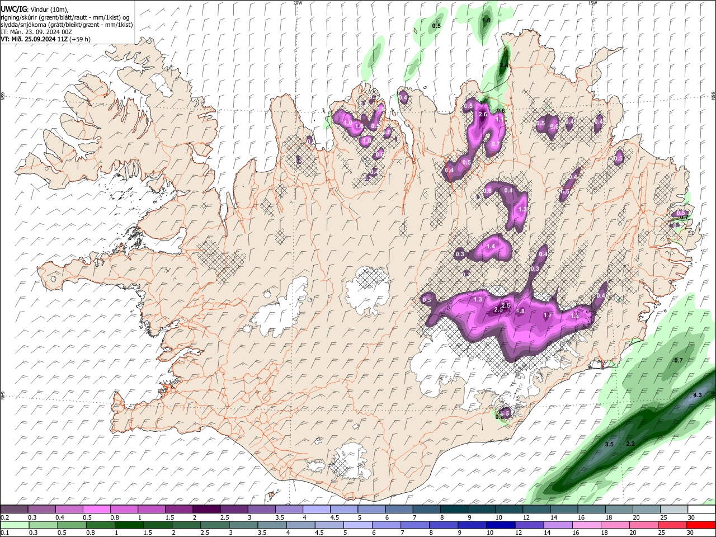This screenshot has width=716, height=537.
Task: Click the 1.2 value in the southern snow band
Action: pos(574,315)
